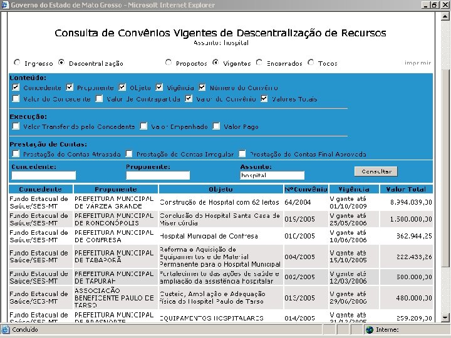Enable the Valor Empenhado checkbox
451x338 pixels.
pos(143,126)
